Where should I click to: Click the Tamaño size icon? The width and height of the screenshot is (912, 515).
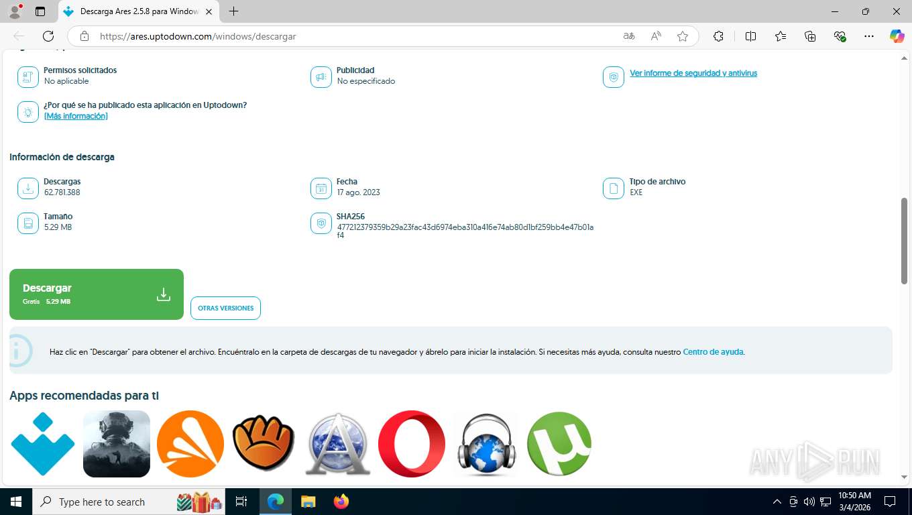[x=28, y=223]
